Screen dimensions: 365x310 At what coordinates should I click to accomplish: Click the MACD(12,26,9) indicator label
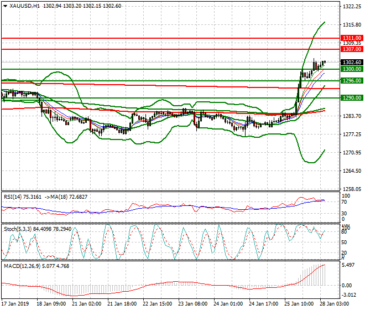(x=20, y=266)
